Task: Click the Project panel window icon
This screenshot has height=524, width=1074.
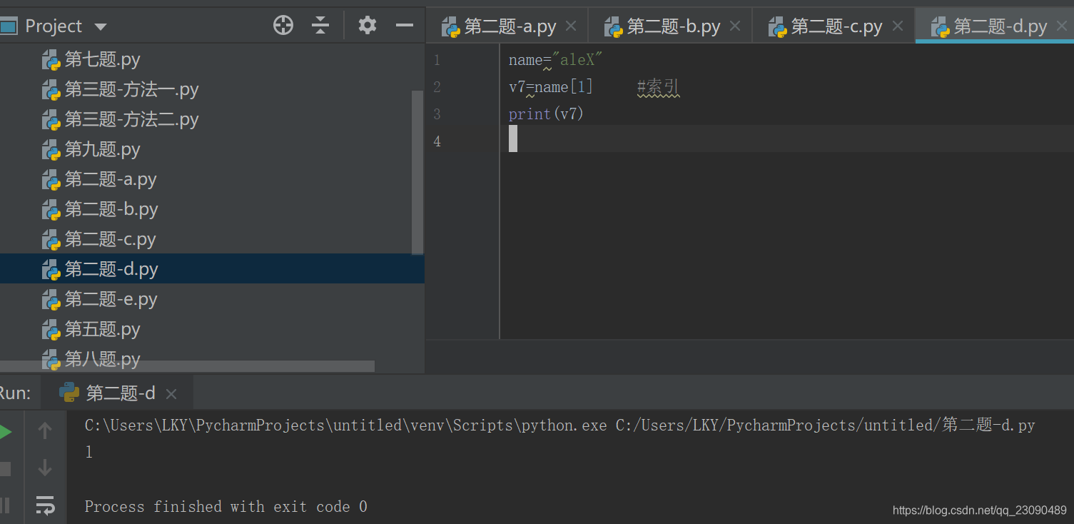Action: (8, 26)
